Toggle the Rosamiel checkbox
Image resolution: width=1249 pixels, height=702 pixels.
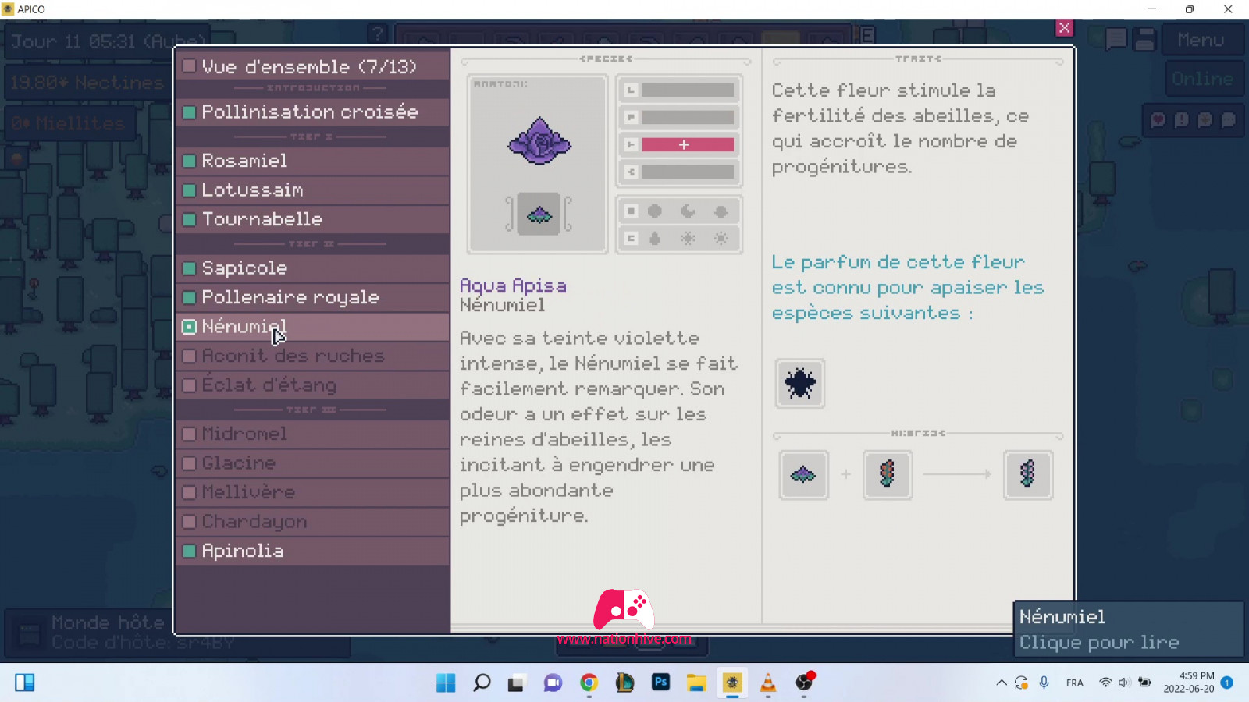click(189, 161)
